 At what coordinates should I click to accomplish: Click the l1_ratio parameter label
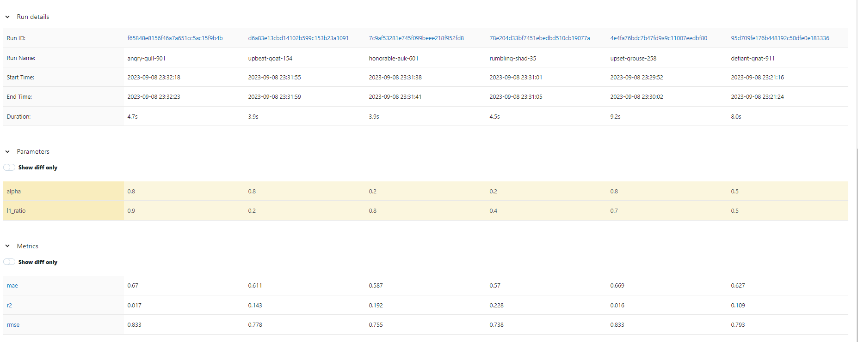(x=16, y=211)
